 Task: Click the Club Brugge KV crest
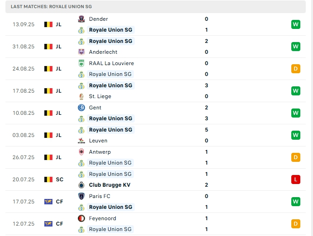[x=81, y=185]
